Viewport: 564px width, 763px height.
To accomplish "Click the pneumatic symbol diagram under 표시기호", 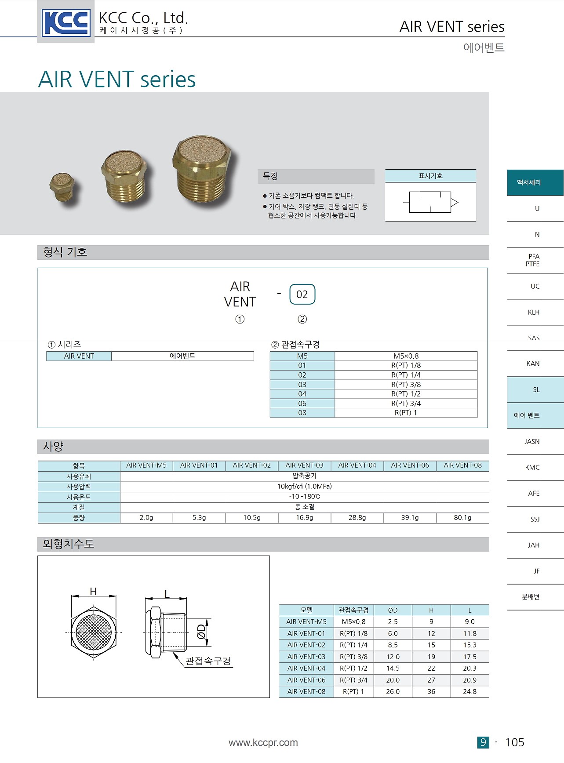I will [x=430, y=202].
